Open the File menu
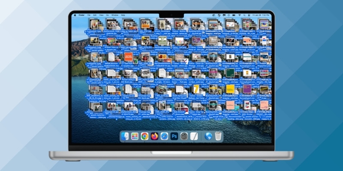This screenshot has height=171, width=343. (89, 15)
